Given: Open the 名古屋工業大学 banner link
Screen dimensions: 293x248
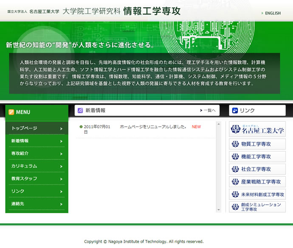Looking at the screenshot, I should pyautogui.click(x=257, y=129).
